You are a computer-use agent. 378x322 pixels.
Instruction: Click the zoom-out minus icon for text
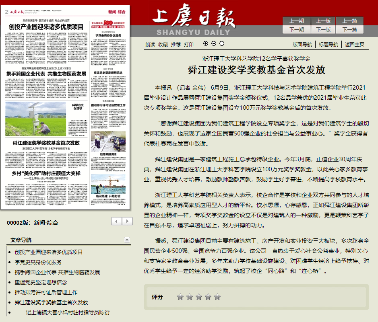pos(214,43)
